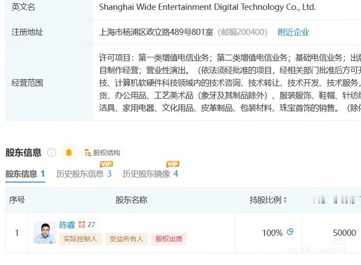Click 陈睿's portrait thumbnail
The image size is (361, 265).
click(45, 233)
